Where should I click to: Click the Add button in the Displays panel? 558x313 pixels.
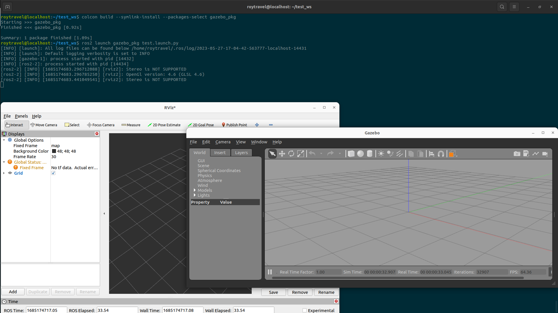(x=13, y=292)
